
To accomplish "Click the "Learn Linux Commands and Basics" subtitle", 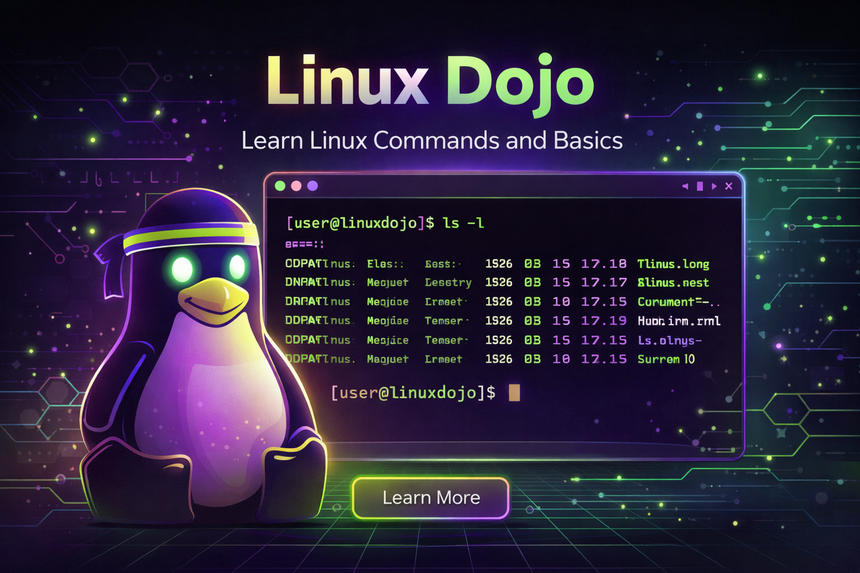I will [432, 140].
